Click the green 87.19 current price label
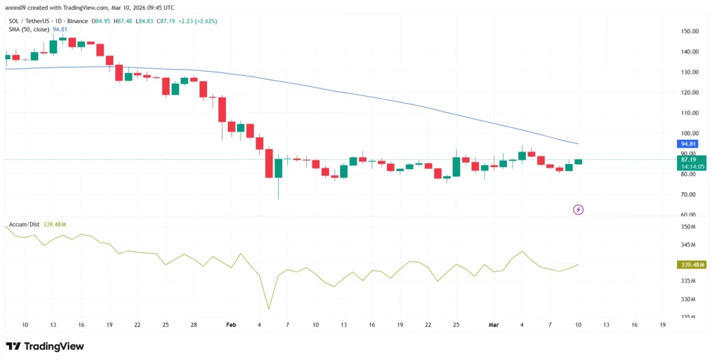 click(689, 160)
